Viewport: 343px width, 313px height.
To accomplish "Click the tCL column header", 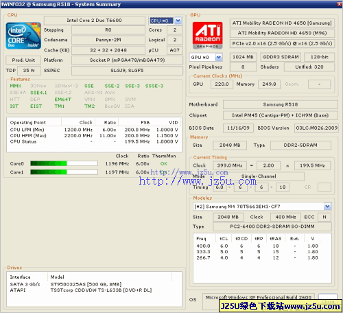I will [224, 239].
